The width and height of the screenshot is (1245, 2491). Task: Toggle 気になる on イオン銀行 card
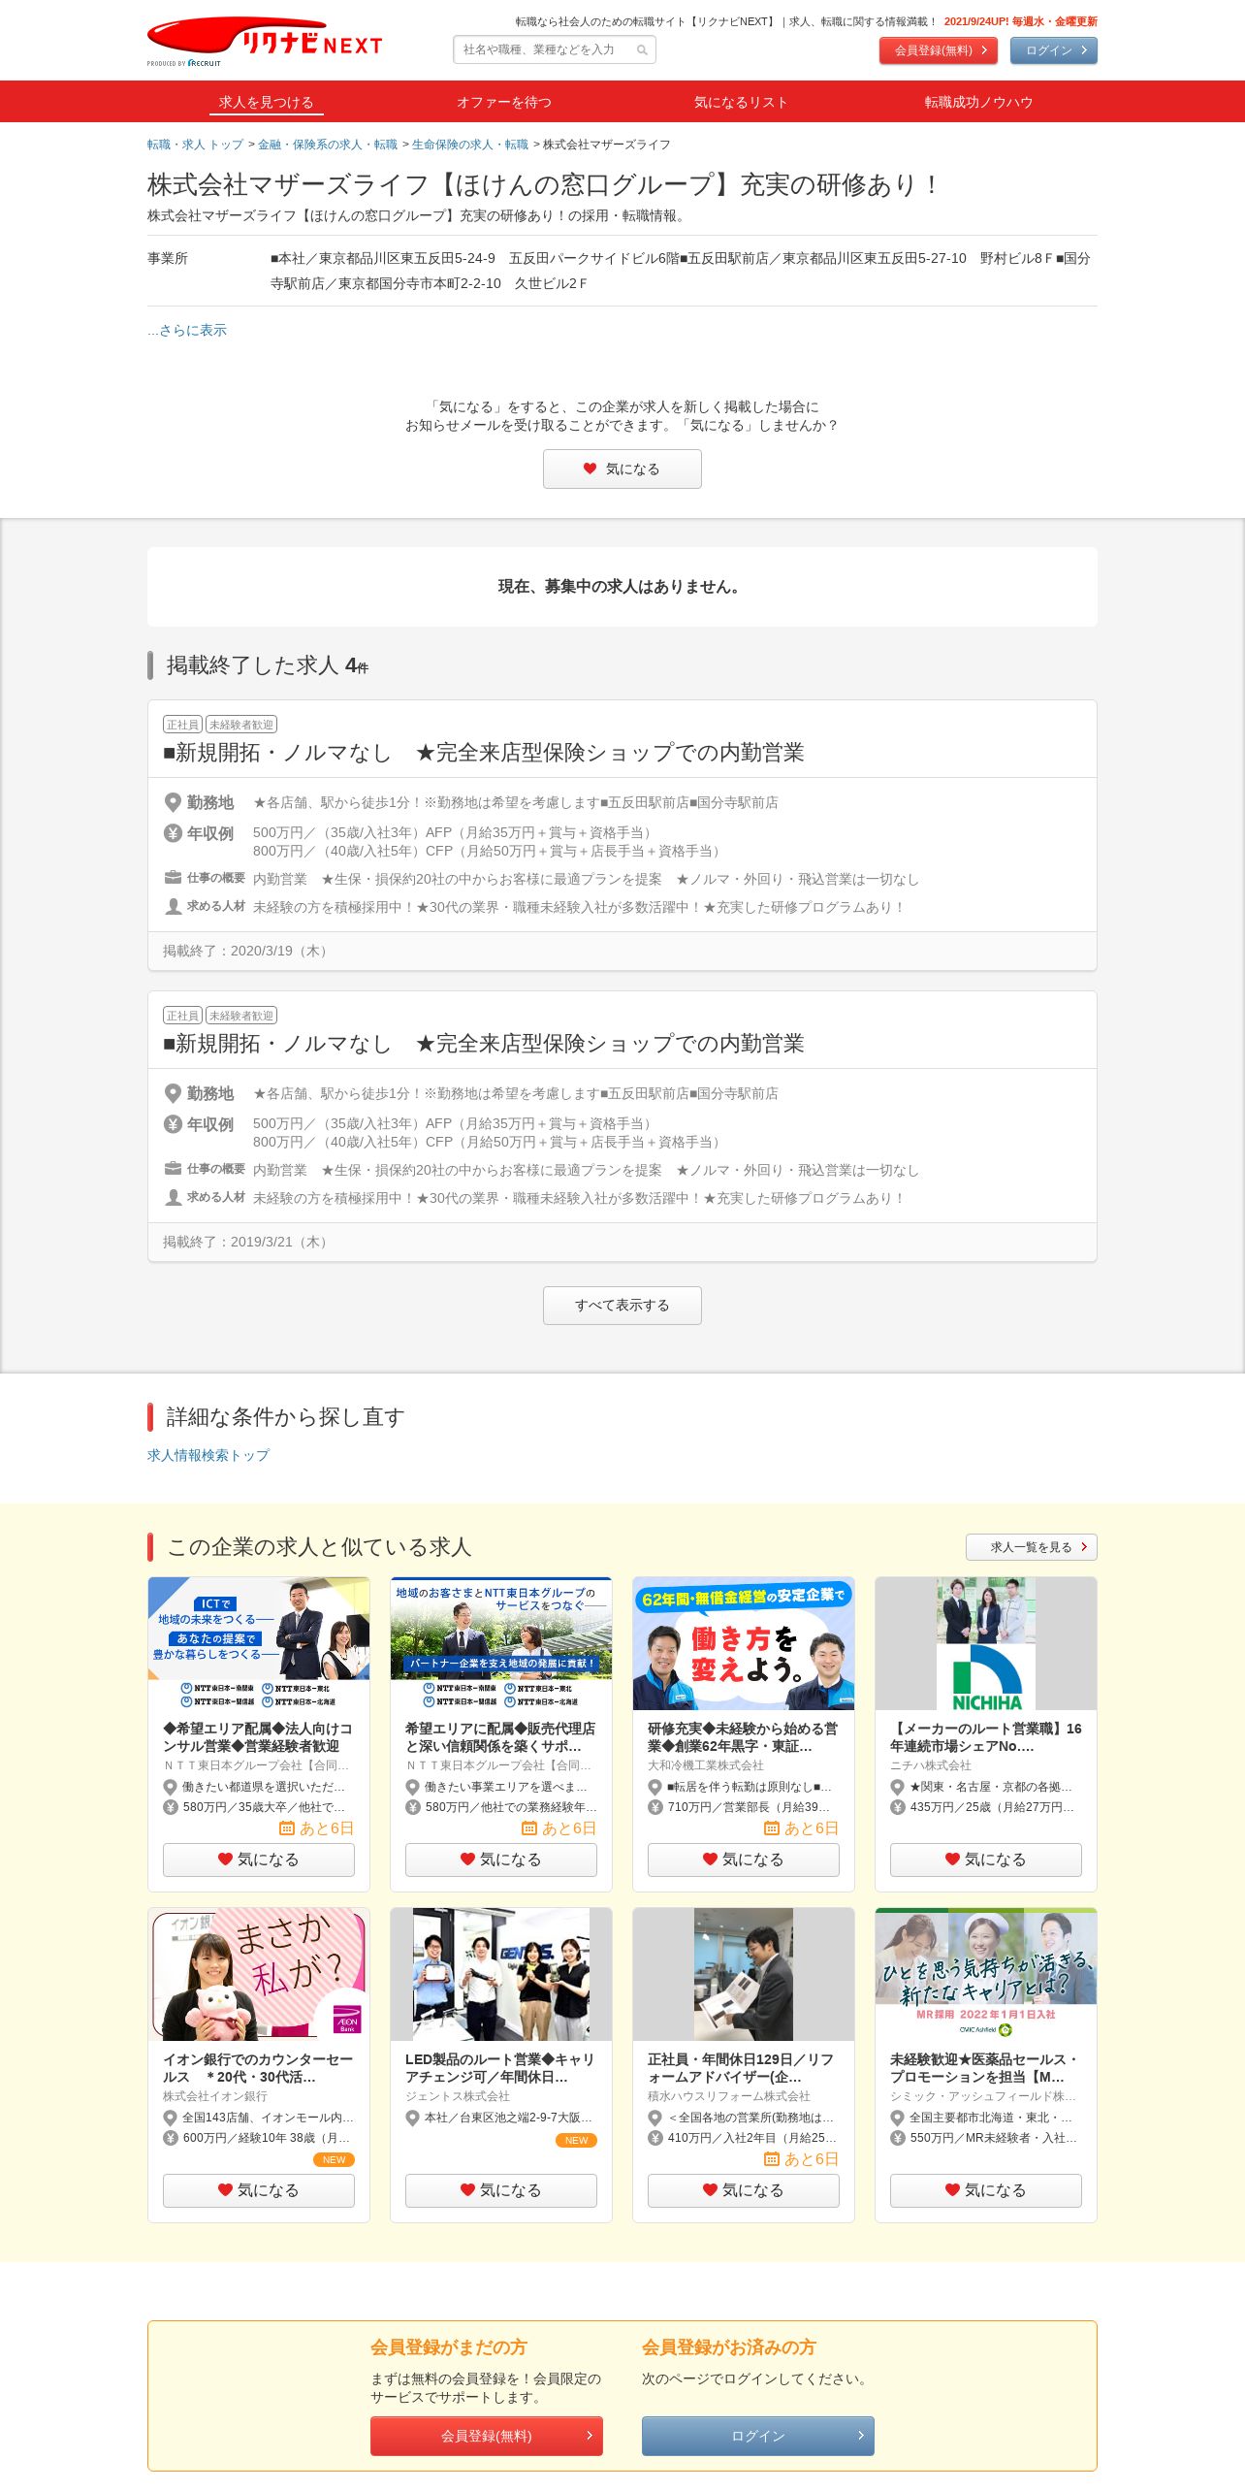(259, 2190)
